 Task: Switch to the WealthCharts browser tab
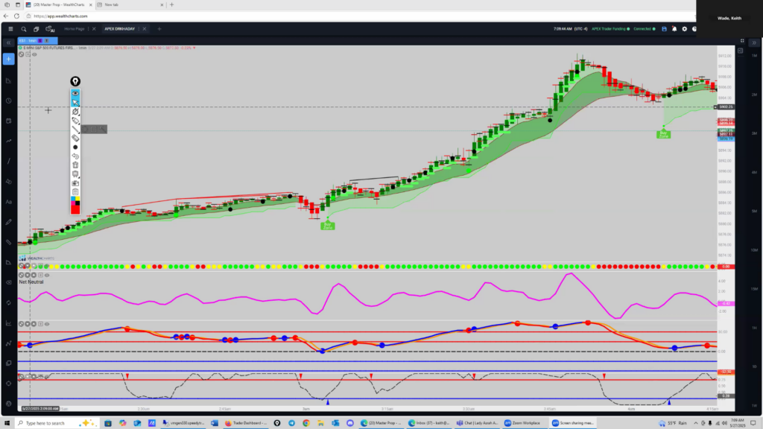(x=59, y=5)
